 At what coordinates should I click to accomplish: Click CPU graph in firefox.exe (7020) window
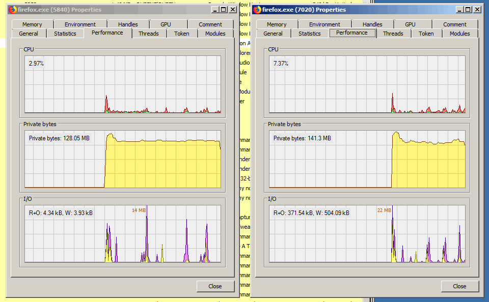pos(367,84)
